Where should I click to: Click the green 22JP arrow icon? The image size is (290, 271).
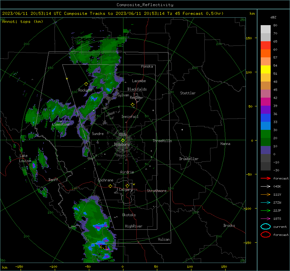click(x=266, y=210)
